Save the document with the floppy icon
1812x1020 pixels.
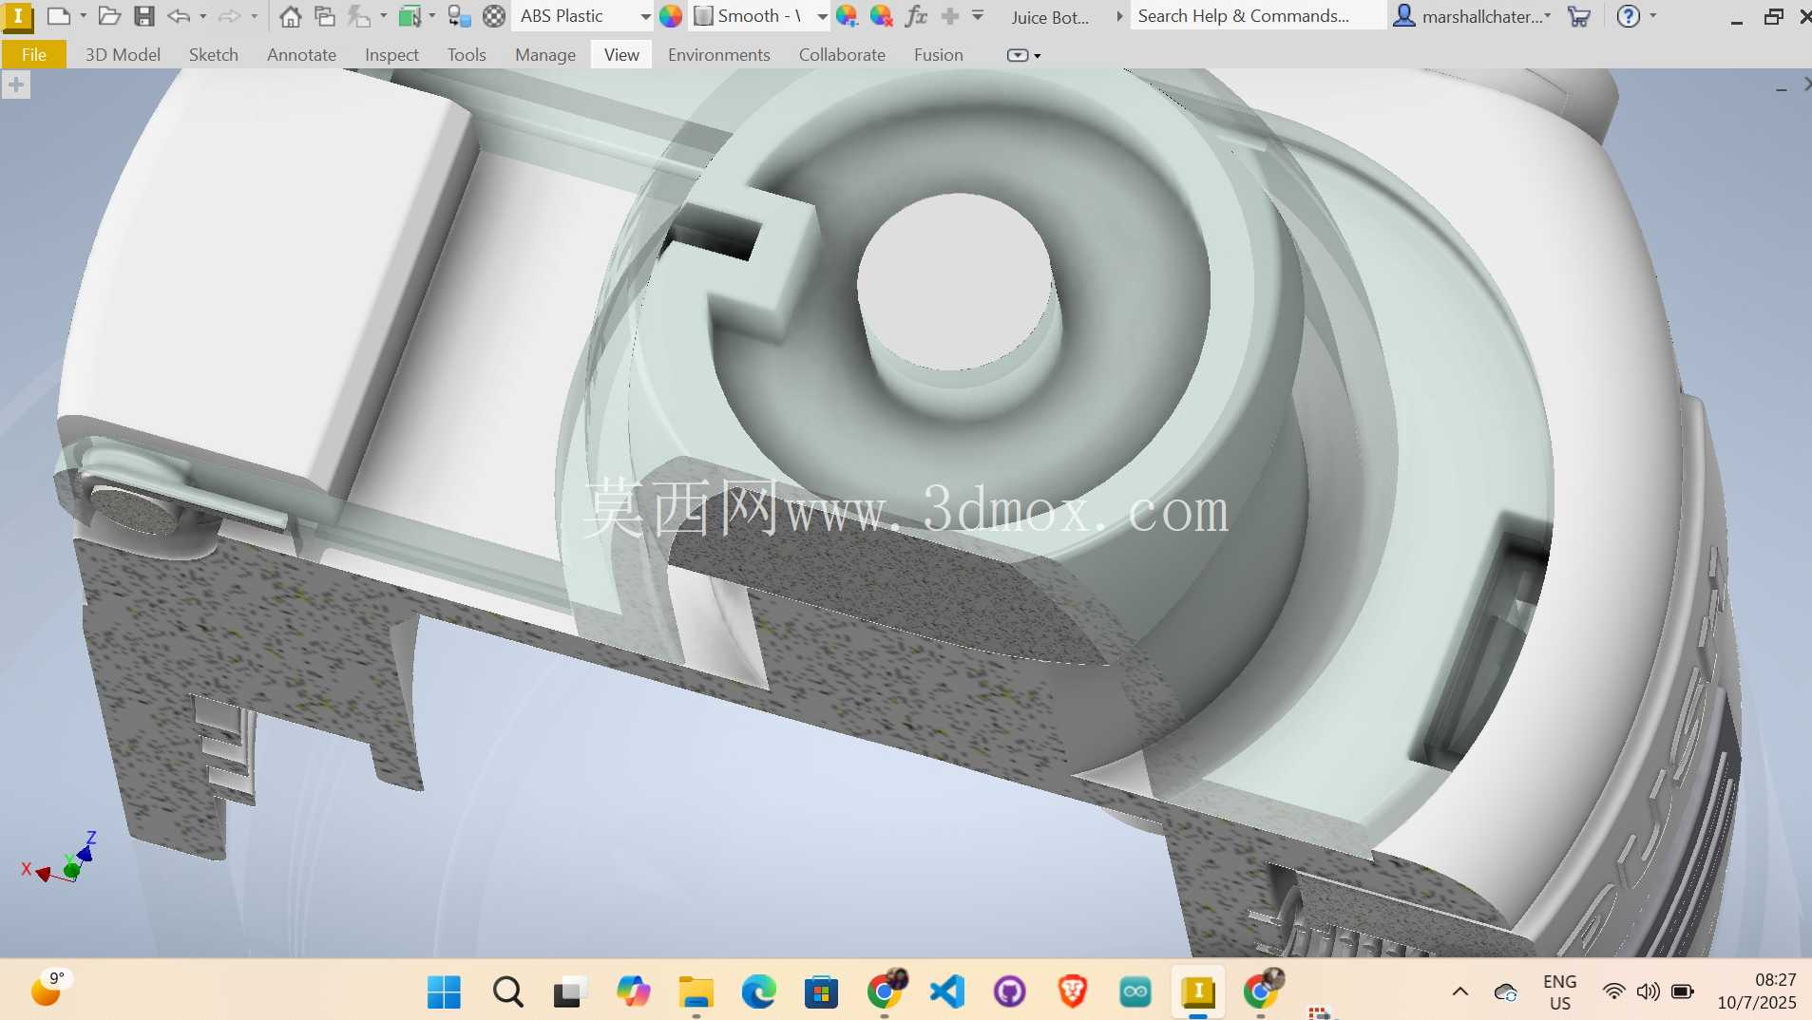pos(143,16)
